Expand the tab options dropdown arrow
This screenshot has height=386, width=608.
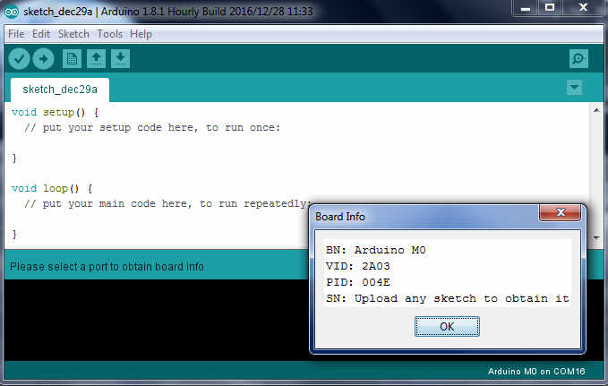(575, 88)
